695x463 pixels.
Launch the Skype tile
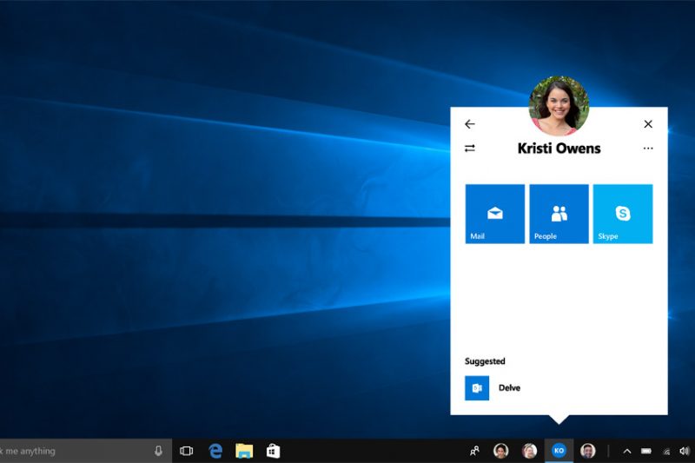click(x=622, y=214)
